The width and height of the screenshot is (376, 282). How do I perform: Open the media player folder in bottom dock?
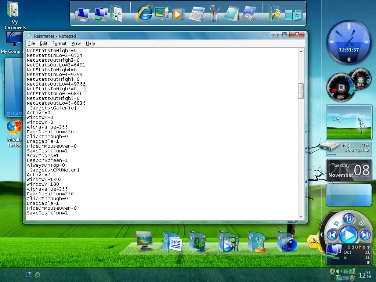click(228, 242)
